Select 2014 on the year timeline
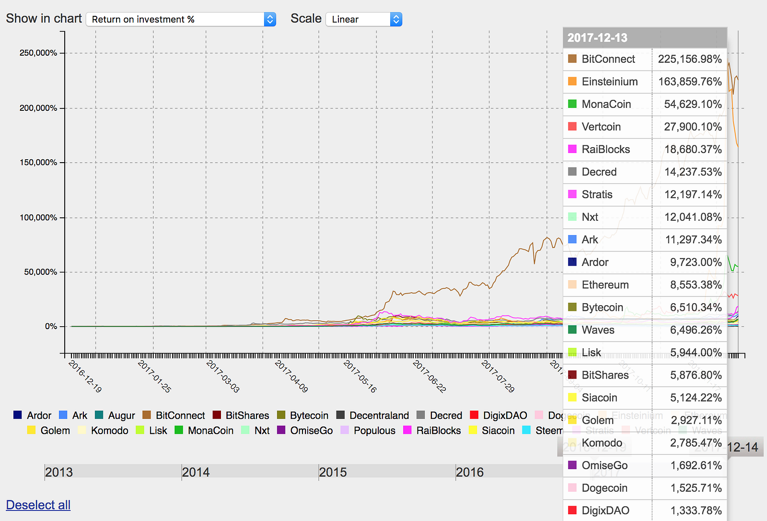Screen dimensions: 767x521 point(196,472)
